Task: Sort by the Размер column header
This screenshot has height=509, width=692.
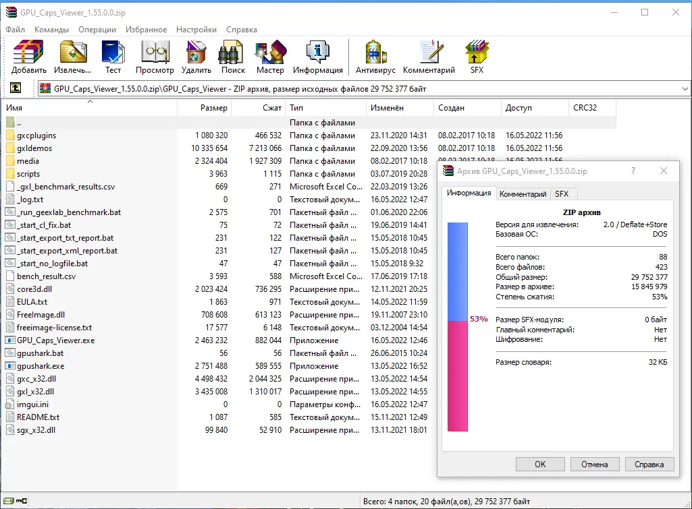Action: coord(205,107)
